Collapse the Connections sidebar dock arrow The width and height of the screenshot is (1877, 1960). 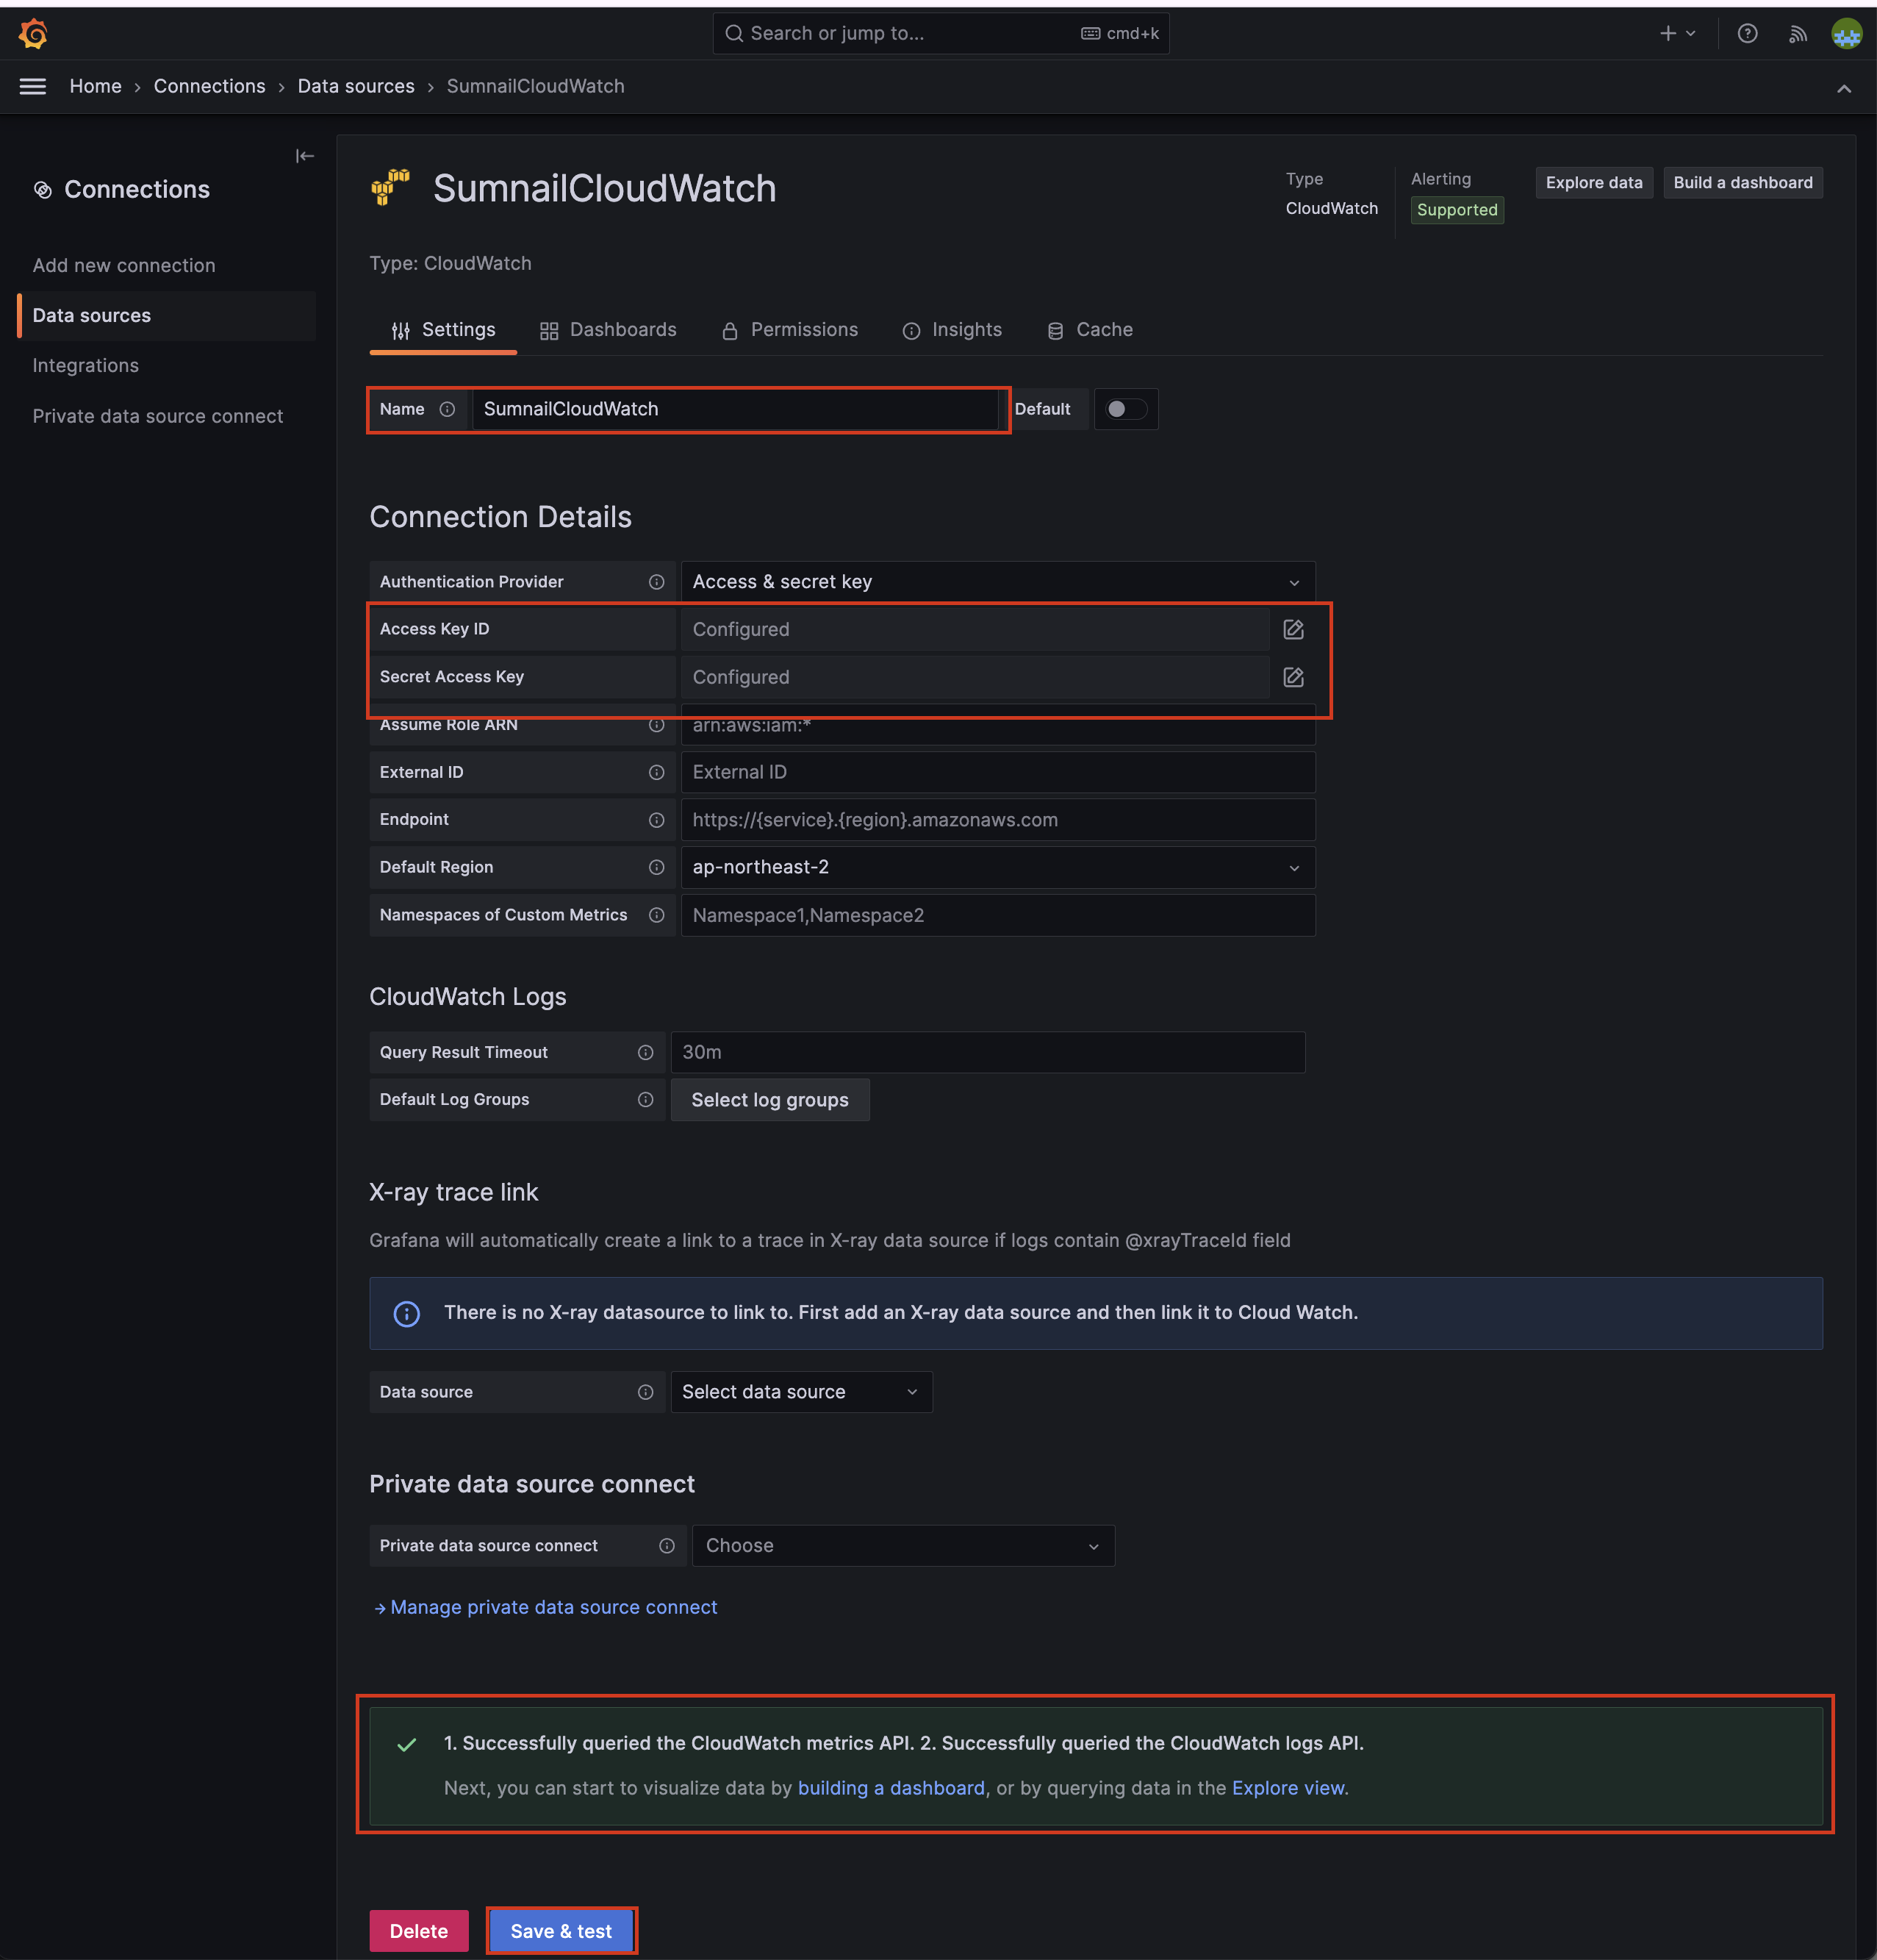point(305,156)
